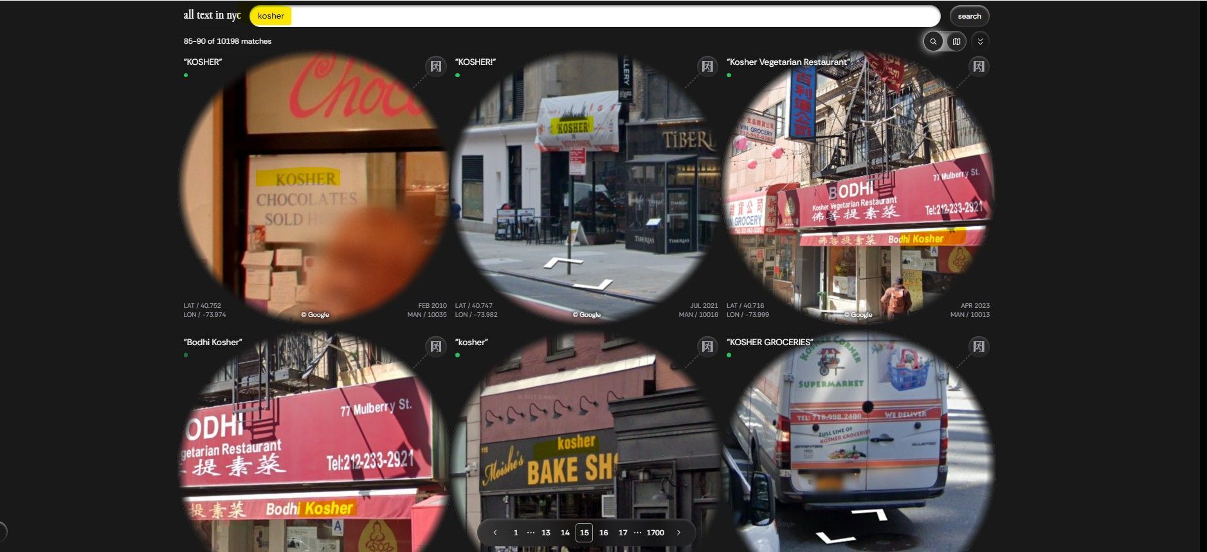Select current page 15

(584, 533)
